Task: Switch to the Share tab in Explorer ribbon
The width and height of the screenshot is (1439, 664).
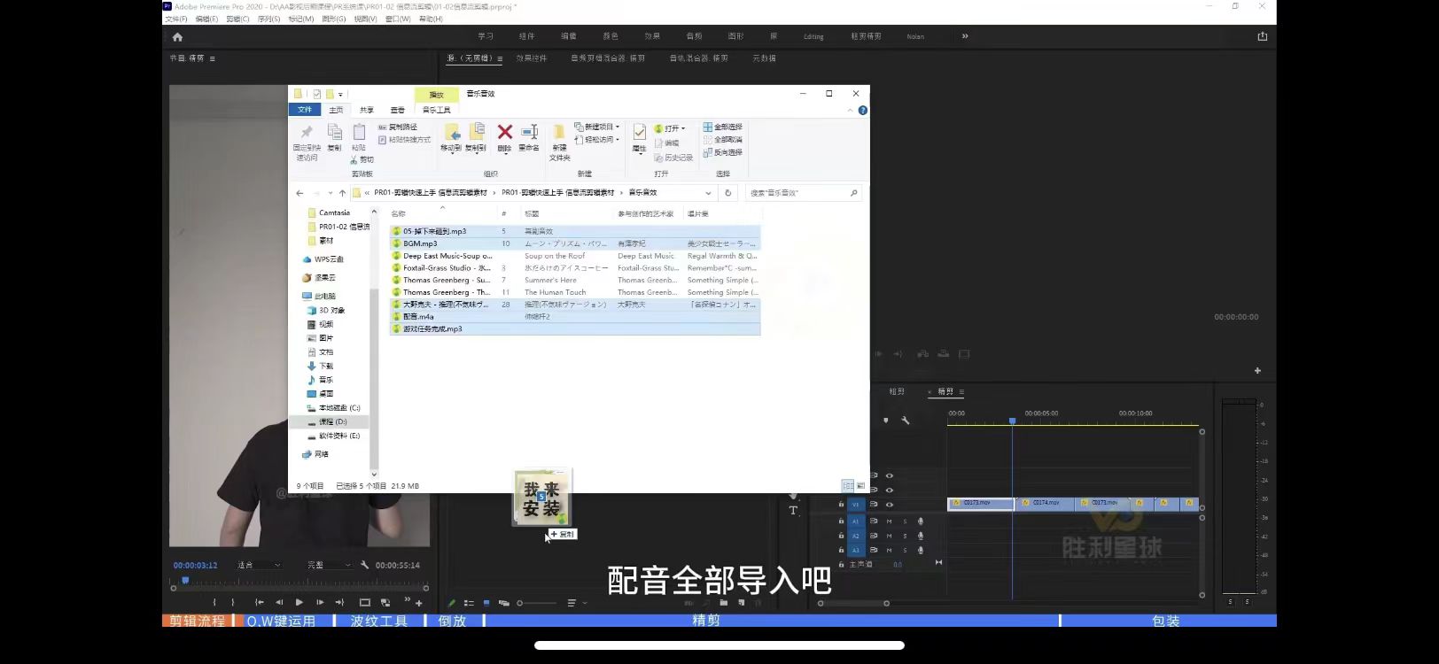Action: 366,110
